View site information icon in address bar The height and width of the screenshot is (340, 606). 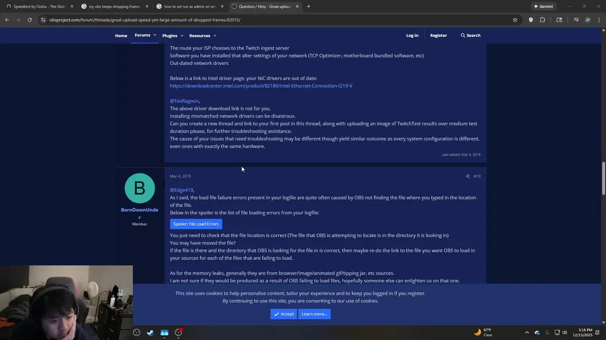43,20
